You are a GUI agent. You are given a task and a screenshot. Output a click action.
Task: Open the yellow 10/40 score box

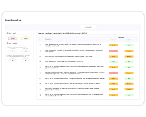pos(26,39)
